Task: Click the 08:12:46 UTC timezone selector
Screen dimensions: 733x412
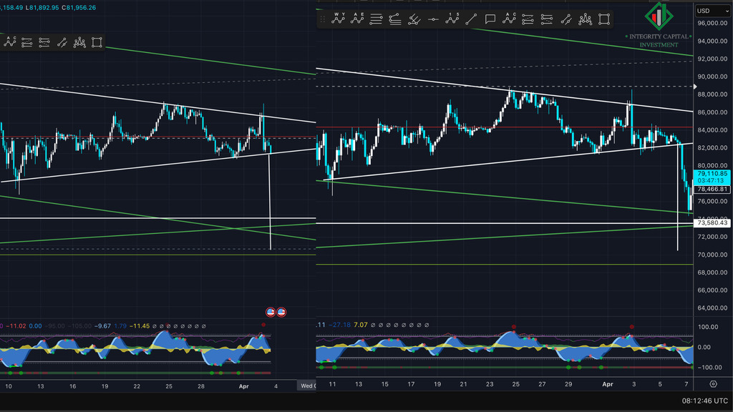Action: [x=706, y=401]
